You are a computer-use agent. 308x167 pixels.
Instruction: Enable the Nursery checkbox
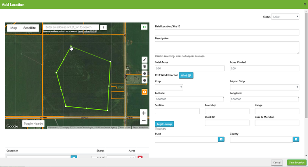pyautogui.click(x=156, y=129)
